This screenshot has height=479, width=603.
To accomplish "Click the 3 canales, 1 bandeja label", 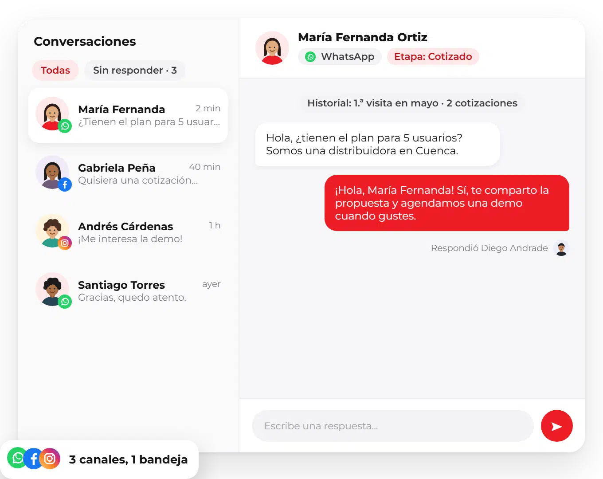I will [128, 459].
